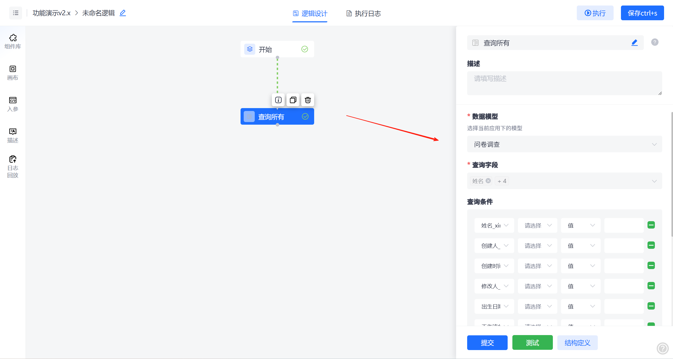This screenshot has height=359, width=673.
Task: Open the hamburger list menu icon
Action: point(16,13)
